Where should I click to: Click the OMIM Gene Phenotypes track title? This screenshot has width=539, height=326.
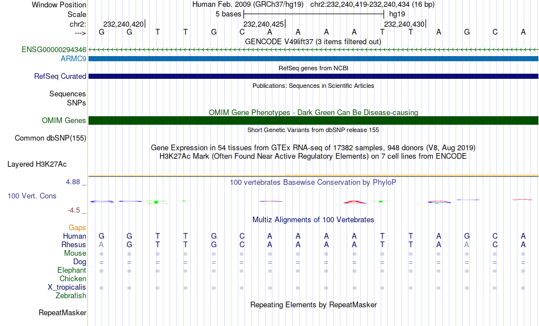pyautogui.click(x=313, y=112)
